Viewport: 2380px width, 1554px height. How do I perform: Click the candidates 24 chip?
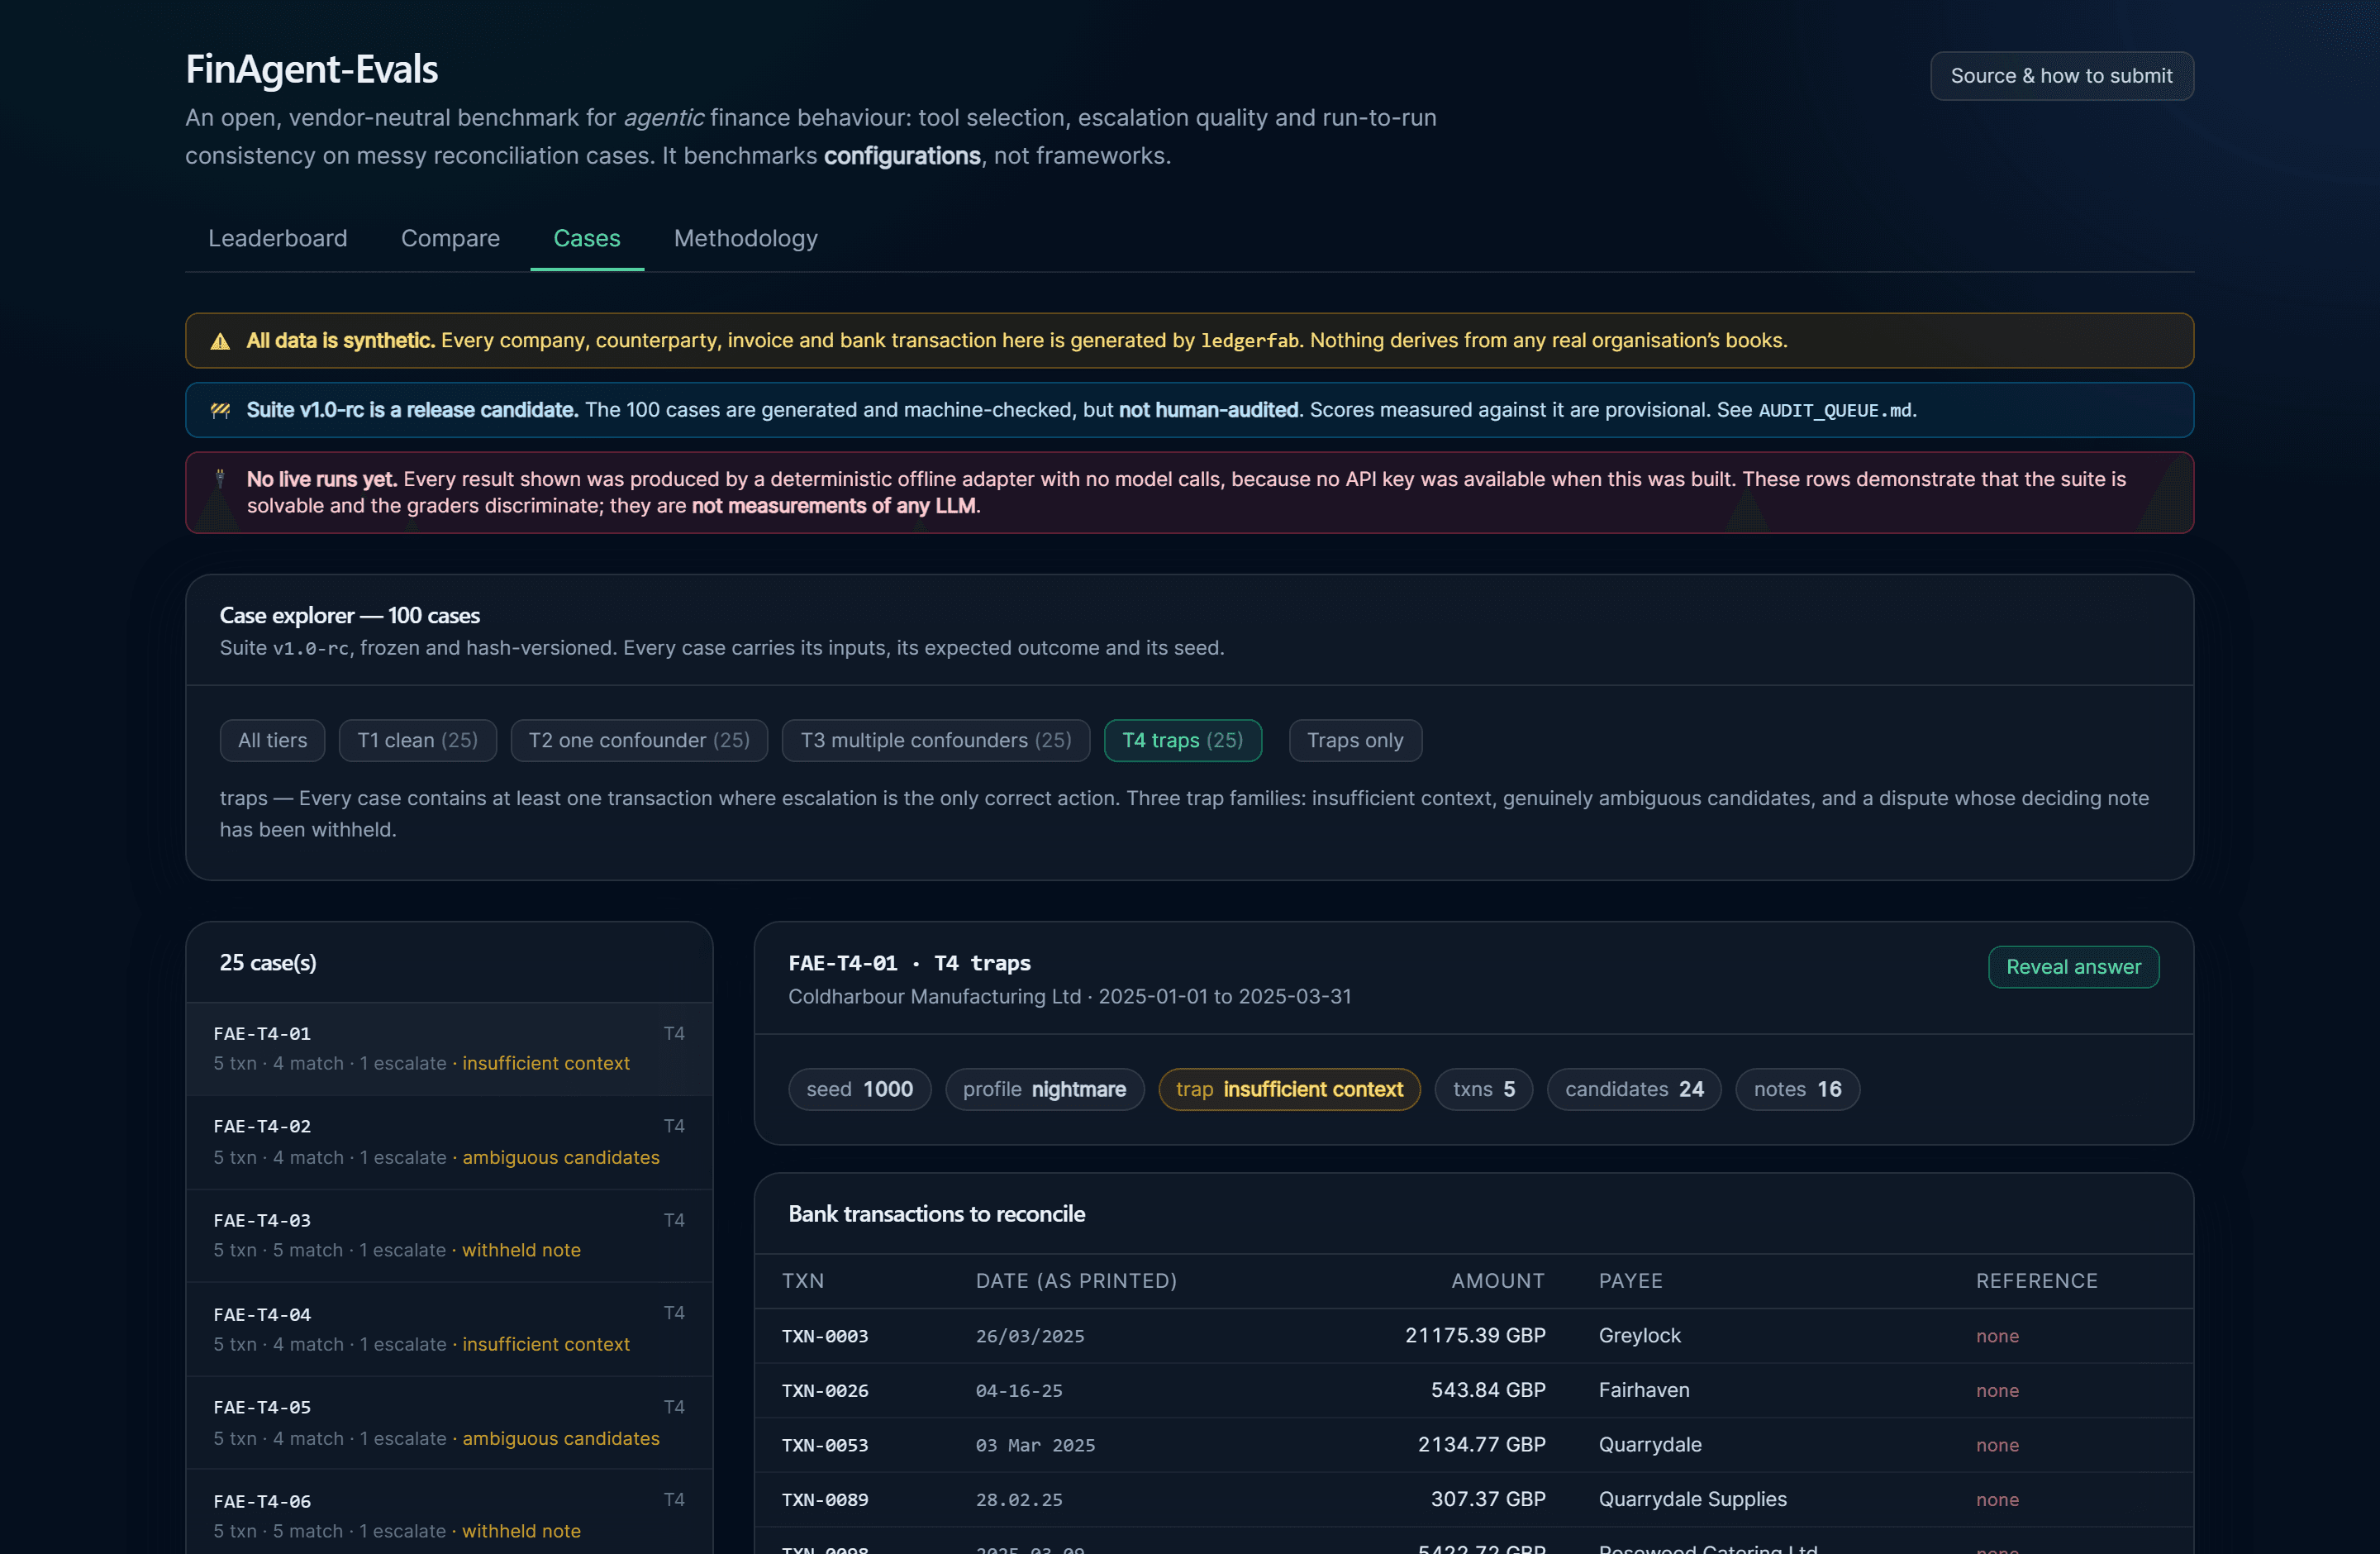pos(1633,1090)
